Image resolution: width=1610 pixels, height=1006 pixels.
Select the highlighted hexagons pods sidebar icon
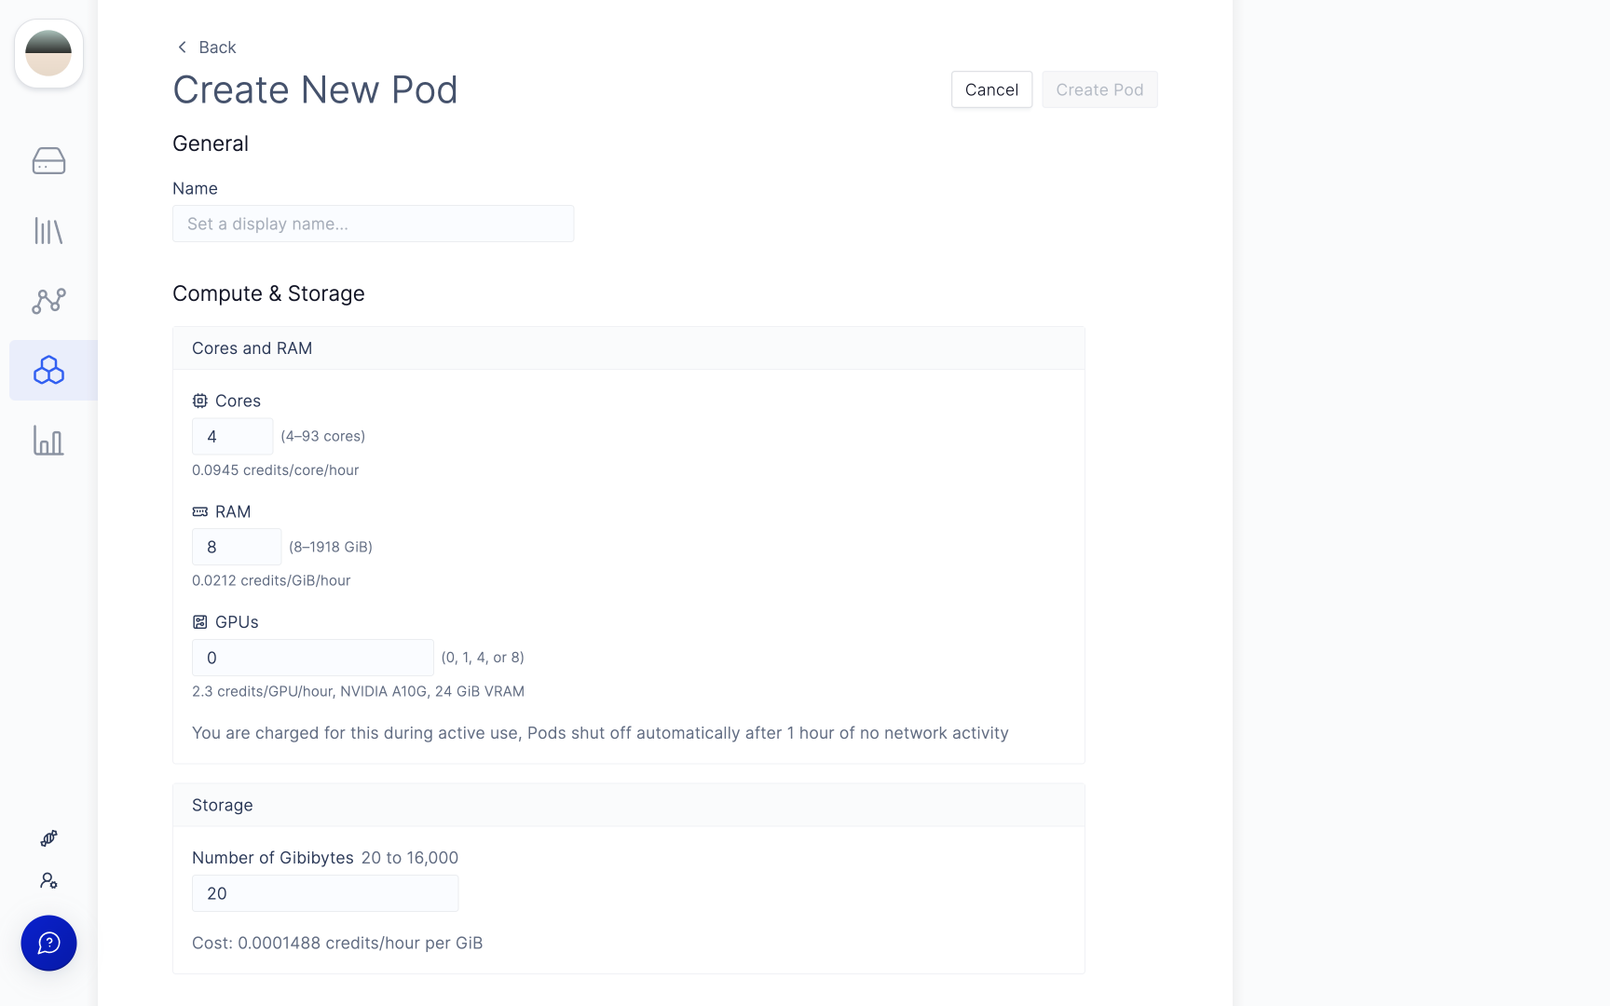pyautogui.click(x=48, y=371)
